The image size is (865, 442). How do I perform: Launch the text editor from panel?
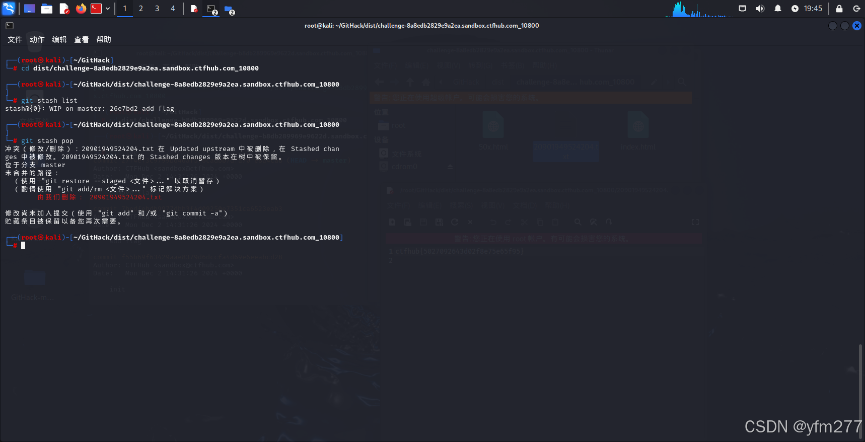coord(64,9)
